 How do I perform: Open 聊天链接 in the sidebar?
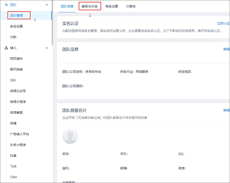coord(16,69)
